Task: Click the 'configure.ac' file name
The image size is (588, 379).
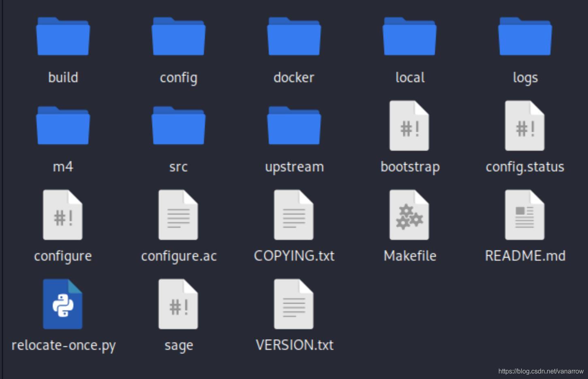Action: point(179,256)
